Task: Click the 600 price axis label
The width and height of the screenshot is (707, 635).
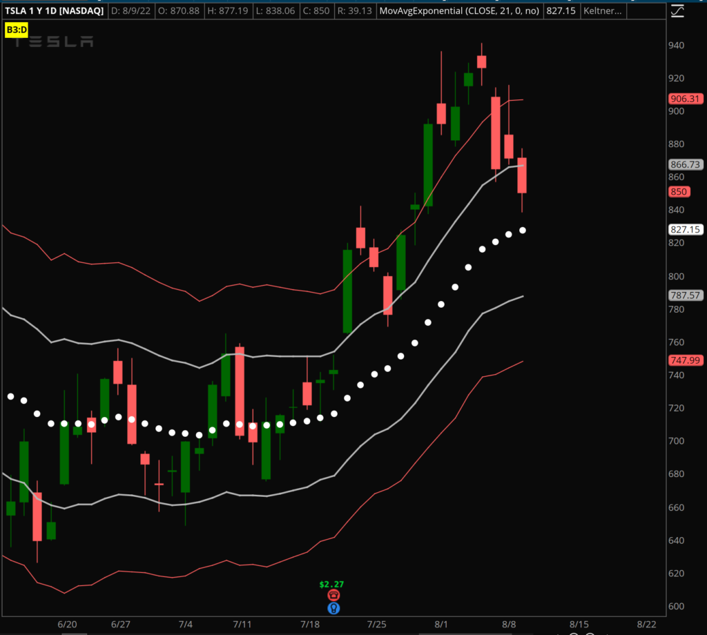Action: tap(677, 607)
